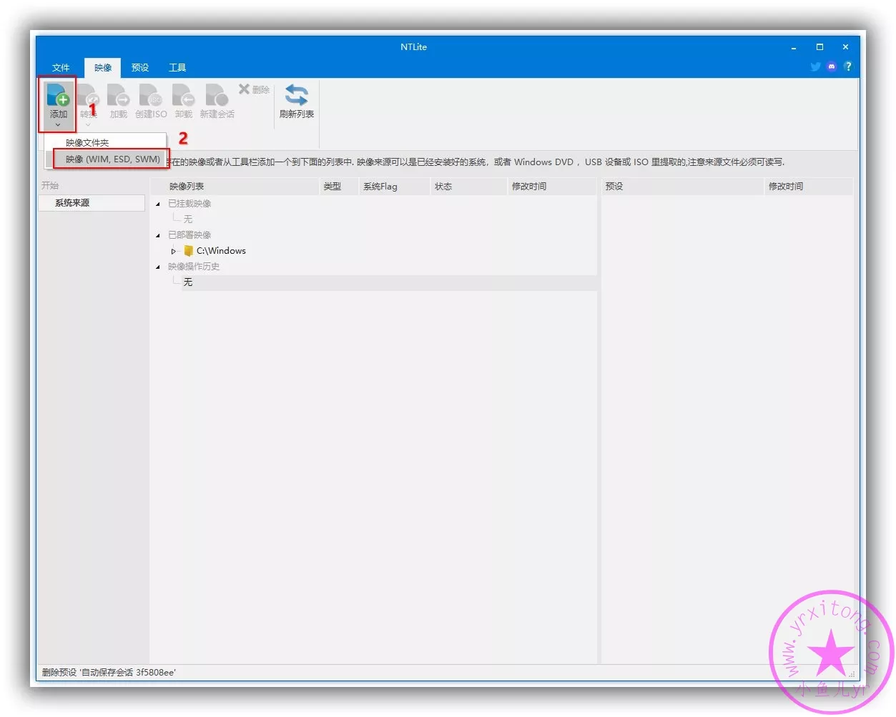Switch to the 映像 tab

click(x=103, y=68)
